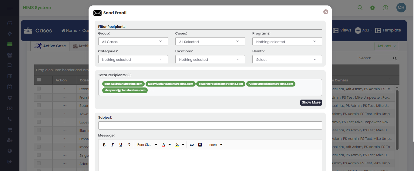The width and height of the screenshot is (414, 171).
Task: Apply bold formatting in message editor
Action: (x=104, y=145)
